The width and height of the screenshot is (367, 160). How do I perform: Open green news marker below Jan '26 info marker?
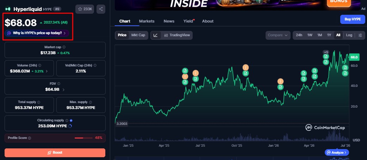click(280, 87)
